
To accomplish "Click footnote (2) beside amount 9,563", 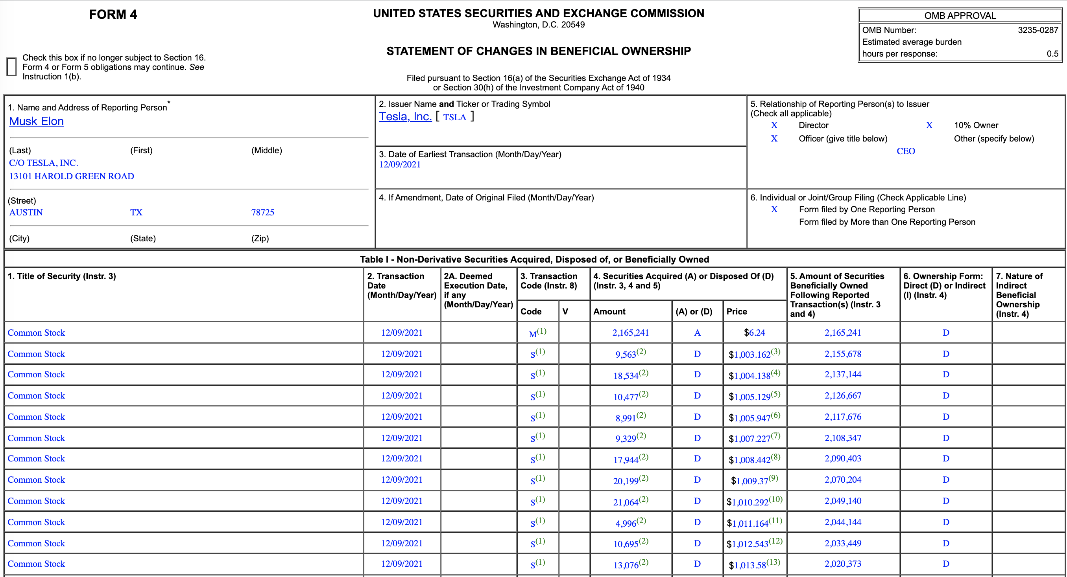I will pos(641,352).
